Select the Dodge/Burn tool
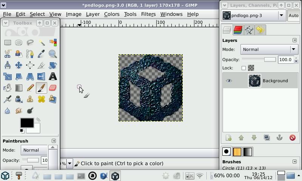The width and height of the screenshot is (302, 181). tap(30, 110)
